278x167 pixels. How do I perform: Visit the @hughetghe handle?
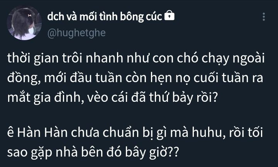pyautogui.click(x=76, y=33)
